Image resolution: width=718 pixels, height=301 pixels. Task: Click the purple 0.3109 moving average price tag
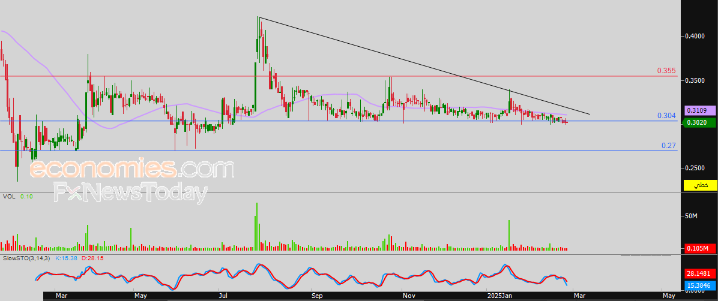point(699,110)
